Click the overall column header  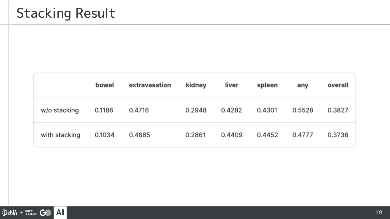click(x=338, y=85)
